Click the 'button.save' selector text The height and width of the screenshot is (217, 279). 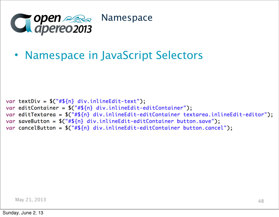pyautogui.click(x=194, y=121)
